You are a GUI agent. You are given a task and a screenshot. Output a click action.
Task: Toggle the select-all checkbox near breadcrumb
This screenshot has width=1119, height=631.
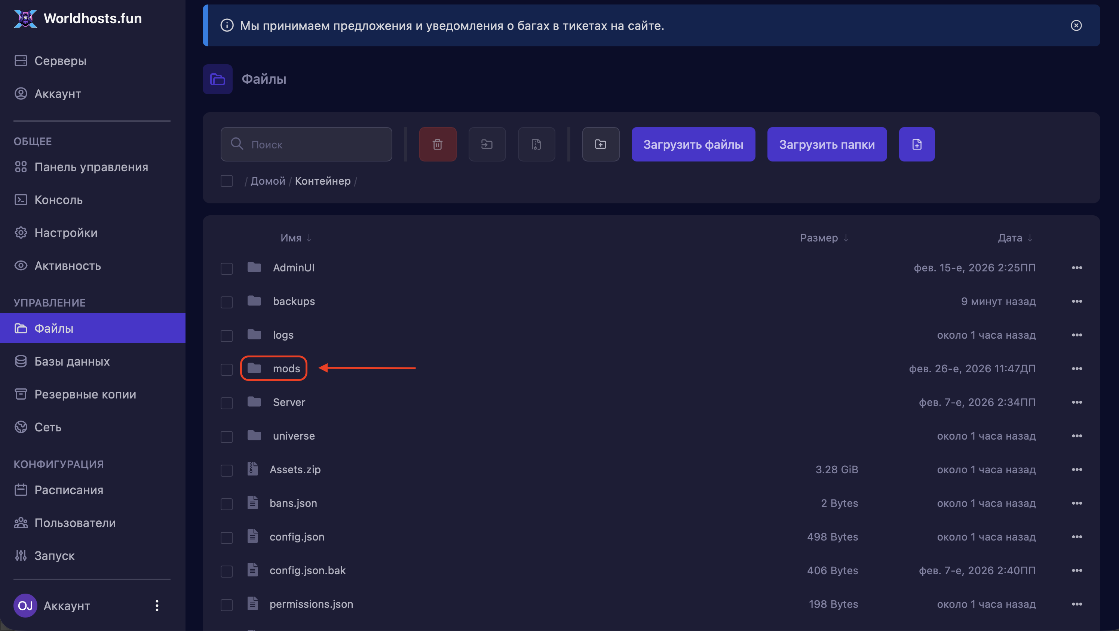pos(226,181)
